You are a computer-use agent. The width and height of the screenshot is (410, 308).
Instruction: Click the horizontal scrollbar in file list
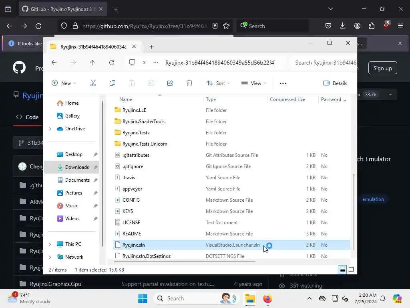(185, 261)
